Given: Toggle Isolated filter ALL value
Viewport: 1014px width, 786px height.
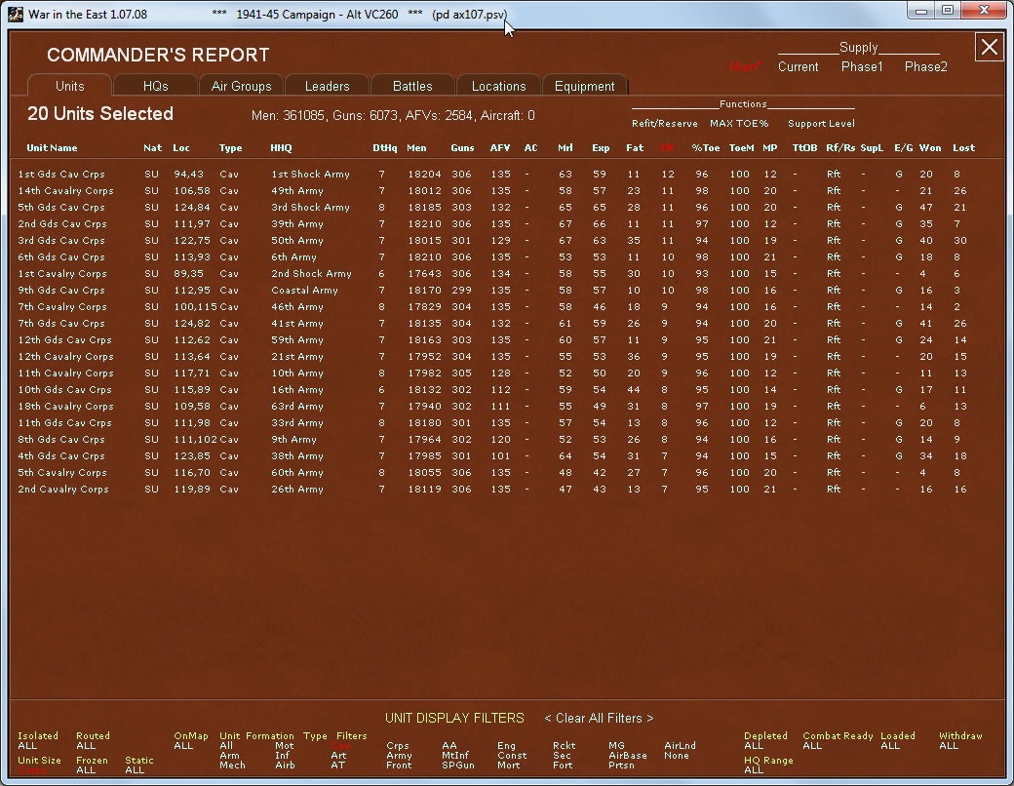Looking at the screenshot, I should [x=27, y=746].
